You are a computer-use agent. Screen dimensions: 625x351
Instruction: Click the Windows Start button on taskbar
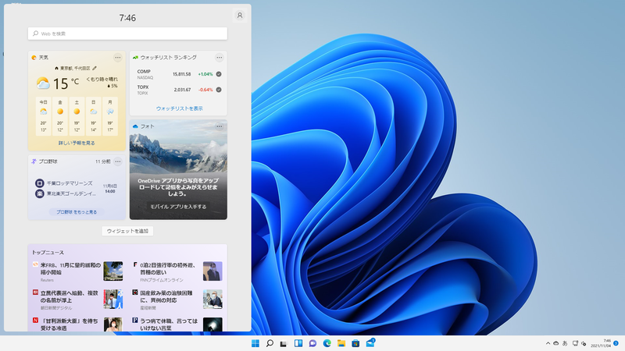pyautogui.click(x=255, y=343)
